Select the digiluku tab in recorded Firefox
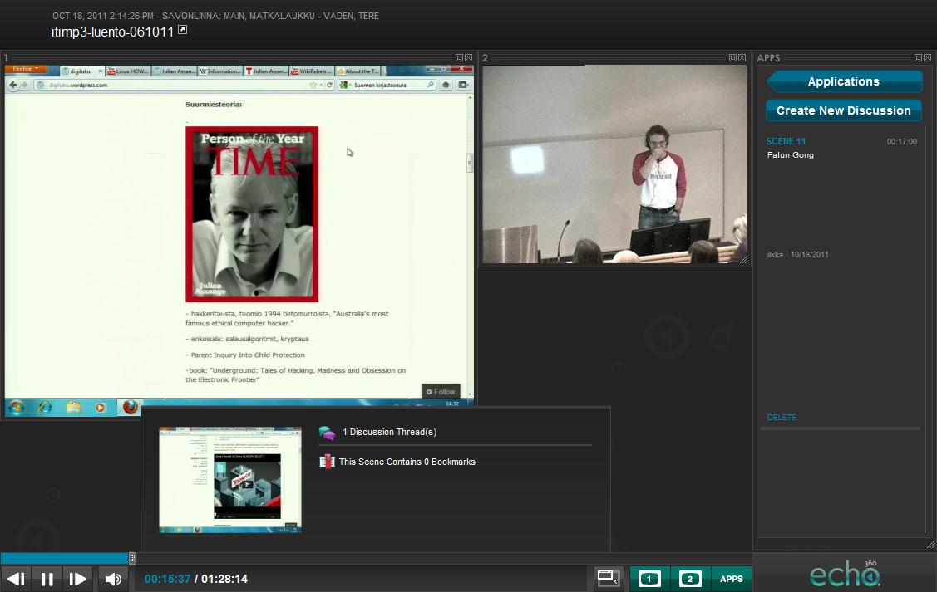Screen dimensions: 937x592 80,71
